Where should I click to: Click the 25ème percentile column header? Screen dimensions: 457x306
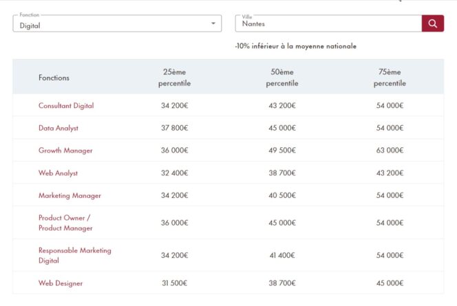click(x=174, y=78)
